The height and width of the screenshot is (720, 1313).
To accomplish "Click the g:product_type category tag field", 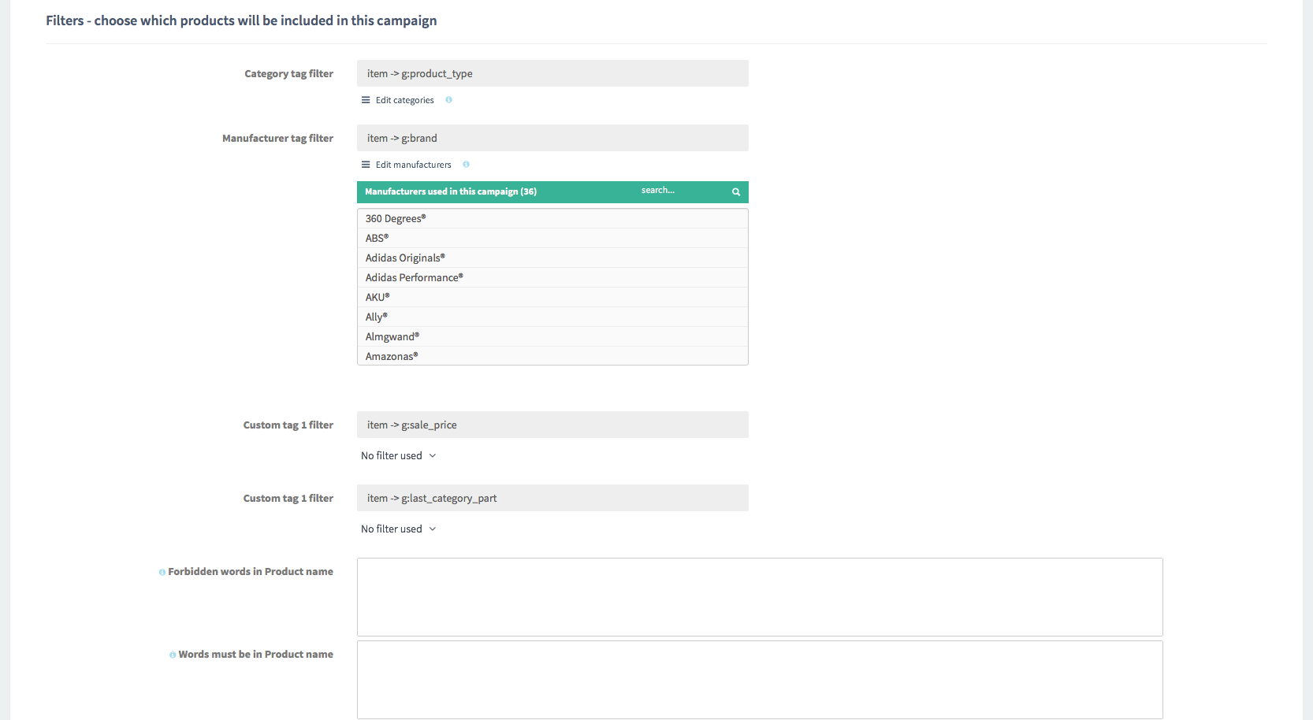I will (x=552, y=73).
